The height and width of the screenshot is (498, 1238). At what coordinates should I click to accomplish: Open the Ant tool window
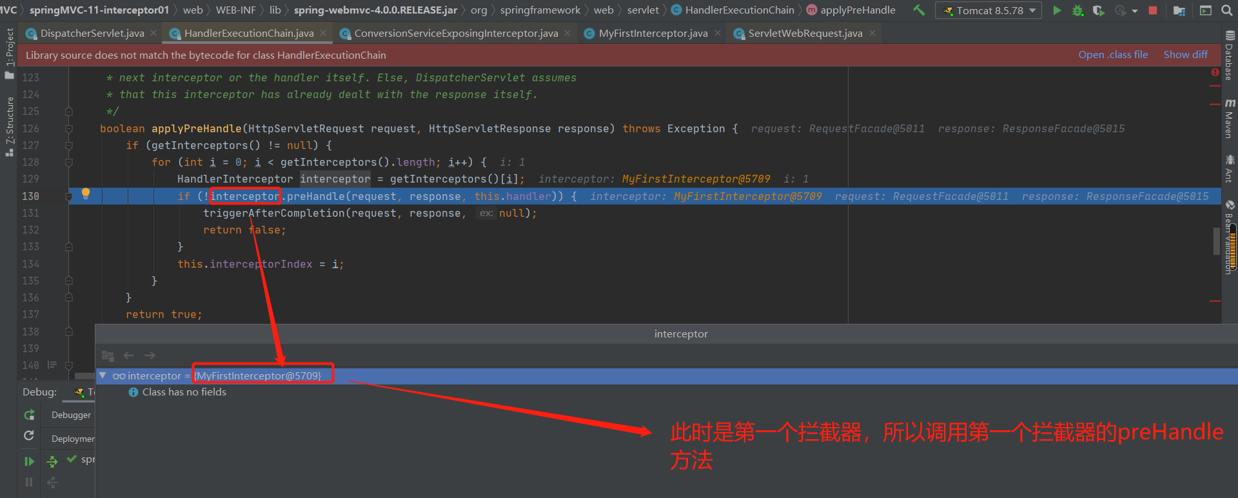(x=1230, y=169)
